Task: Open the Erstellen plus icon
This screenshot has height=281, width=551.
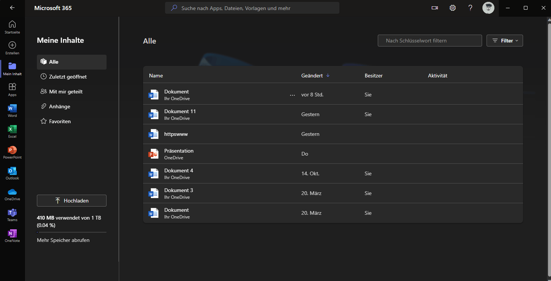Action: pyautogui.click(x=12, y=45)
